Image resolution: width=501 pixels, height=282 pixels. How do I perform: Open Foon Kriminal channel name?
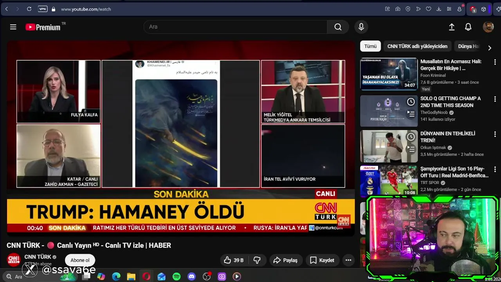(433, 75)
